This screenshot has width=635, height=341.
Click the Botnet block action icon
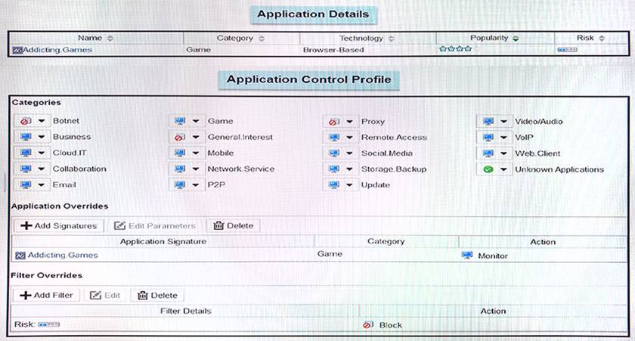(26, 121)
